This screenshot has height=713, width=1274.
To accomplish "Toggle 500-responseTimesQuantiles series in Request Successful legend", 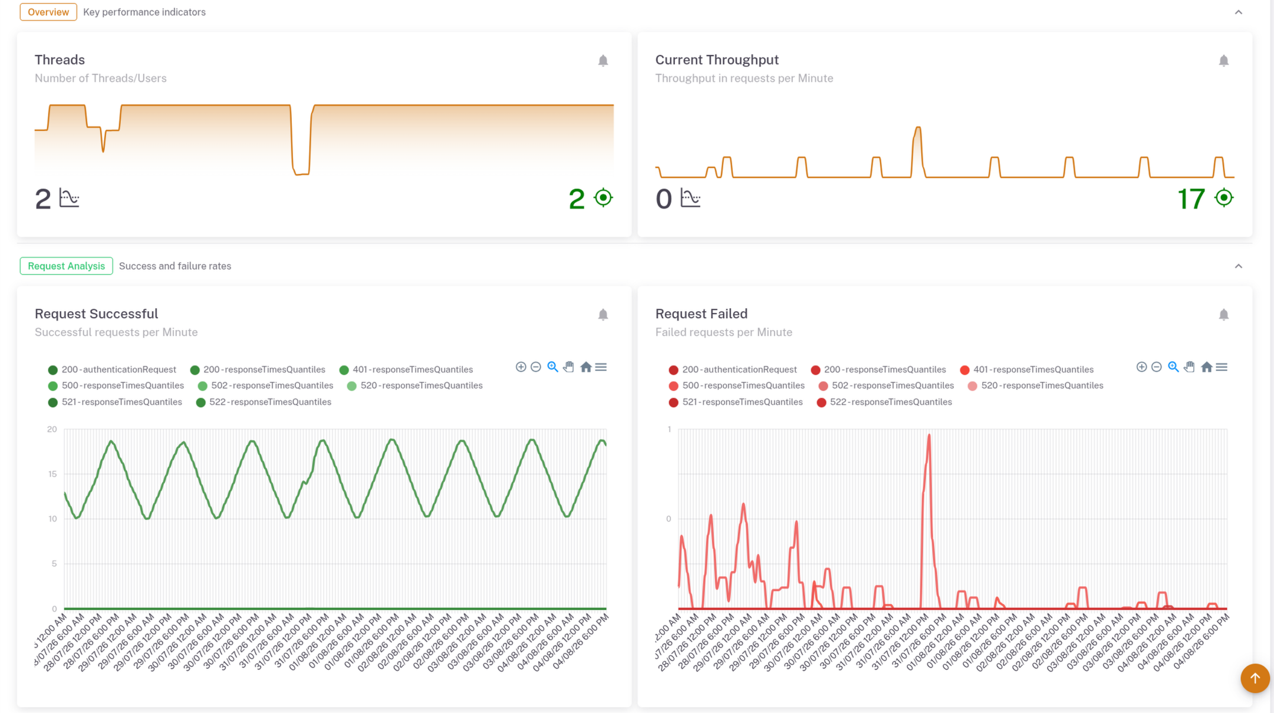I will click(116, 385).
